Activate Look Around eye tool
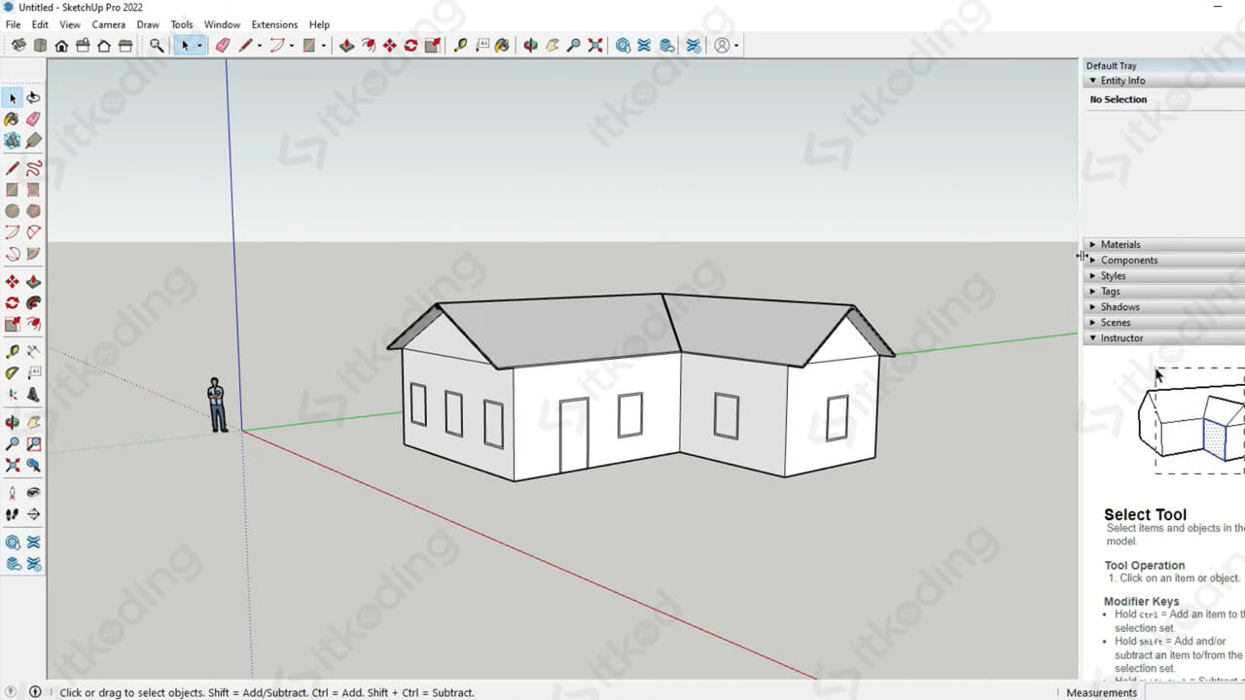This screenshot has width=1245, height=700. [33, 493]
